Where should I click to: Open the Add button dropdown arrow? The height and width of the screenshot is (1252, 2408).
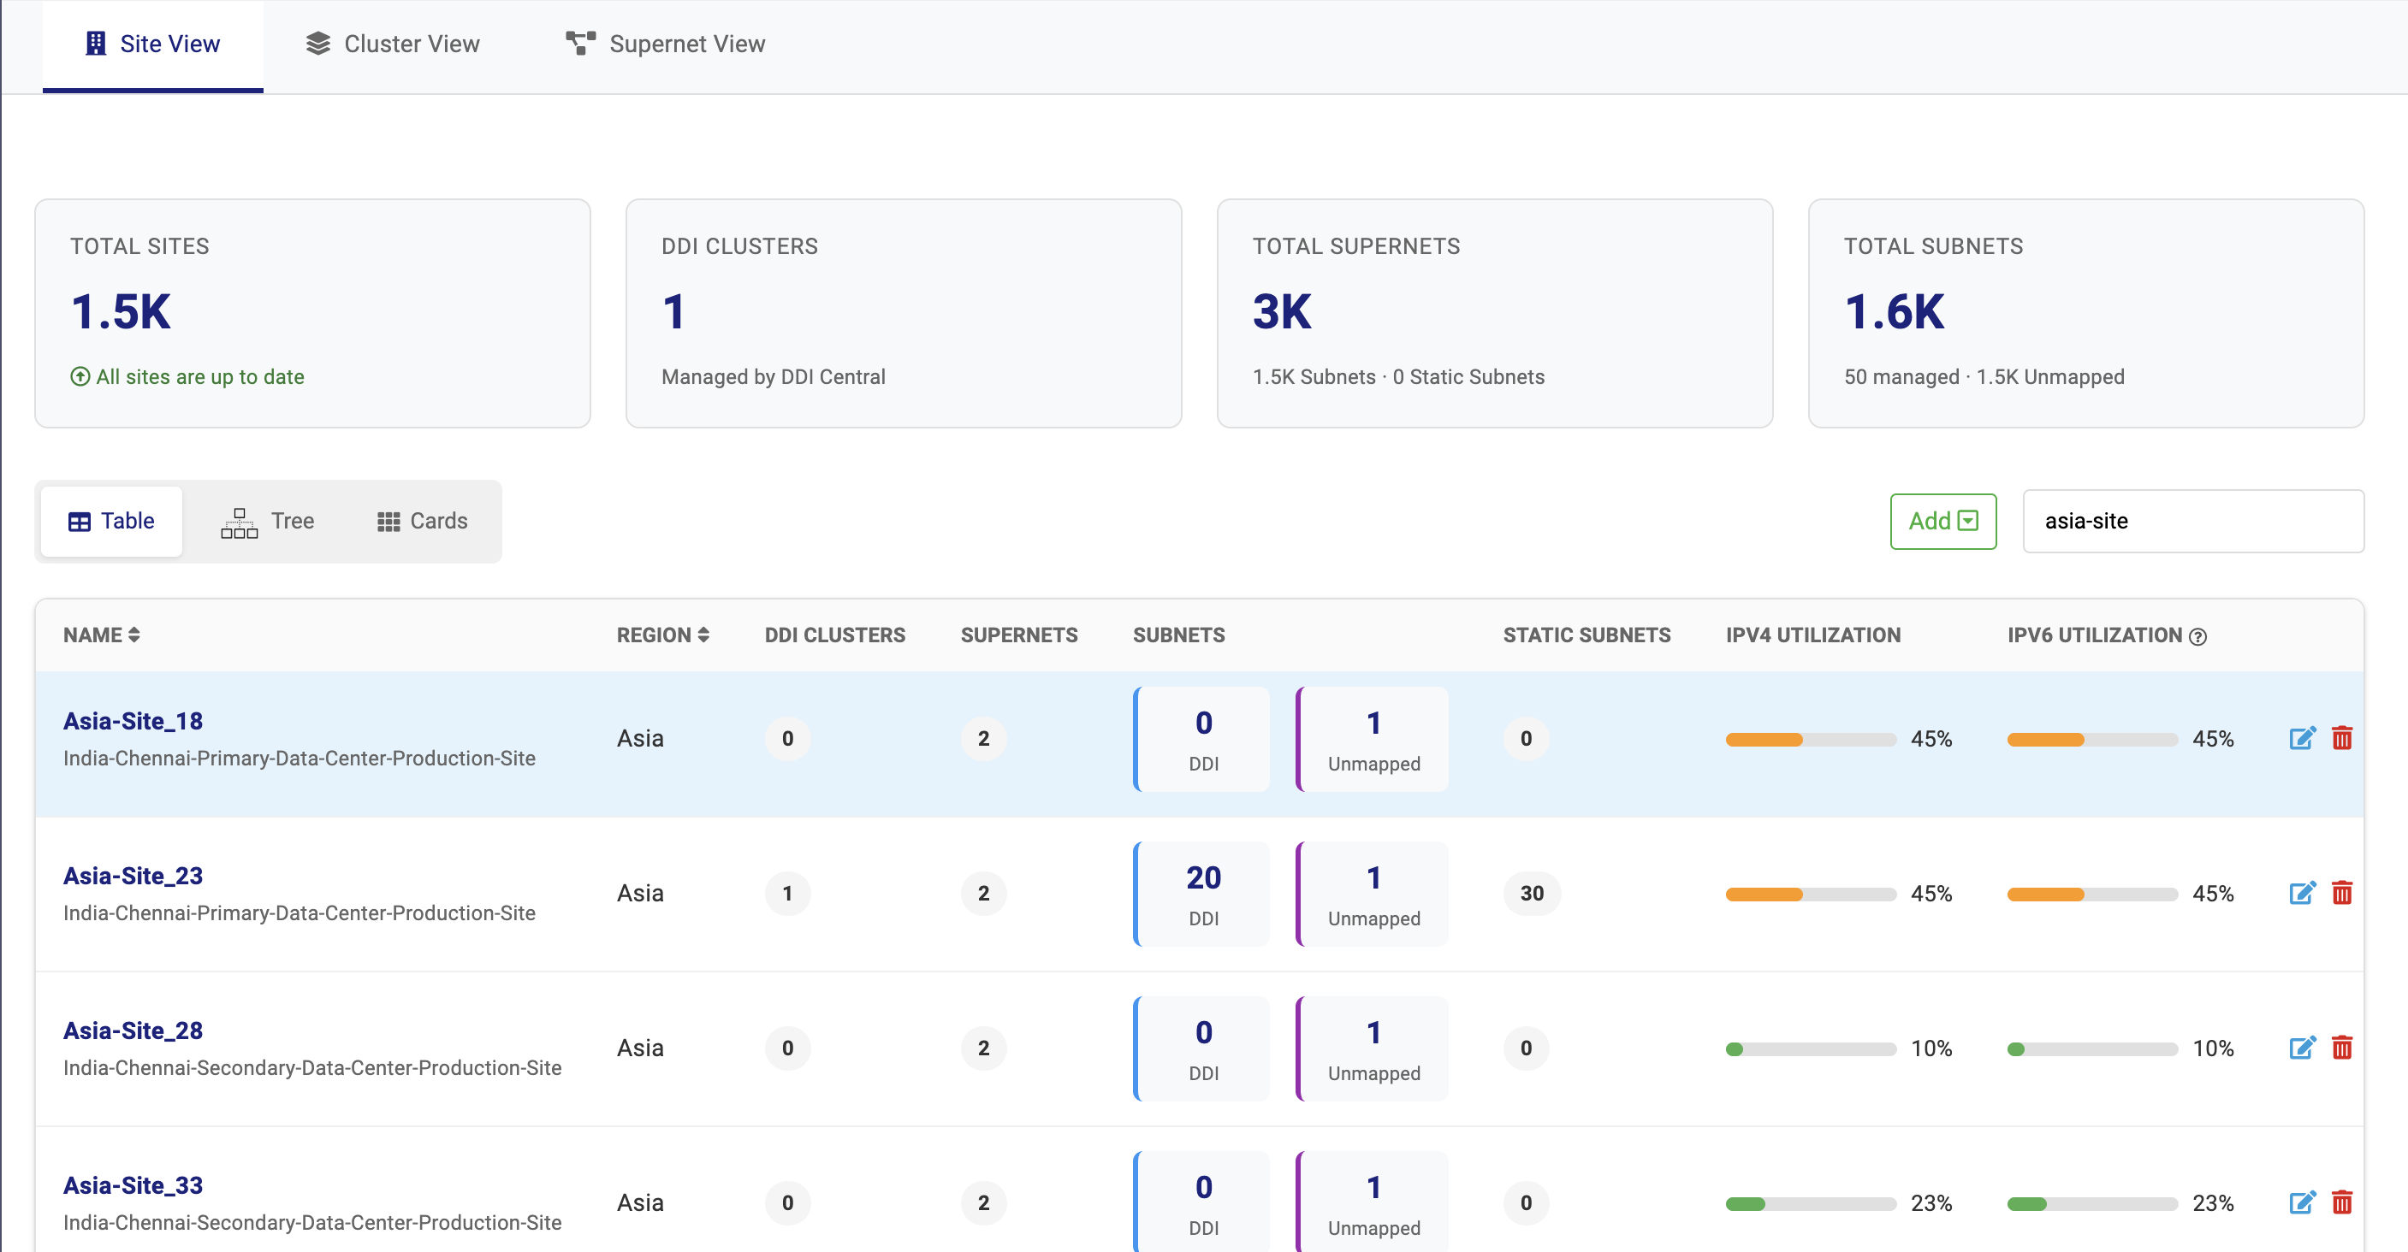[x=1969, y=522]
